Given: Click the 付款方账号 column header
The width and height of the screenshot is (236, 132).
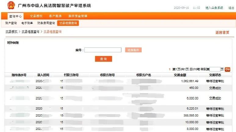Looking at the screenshot, I should coord(71,75).
